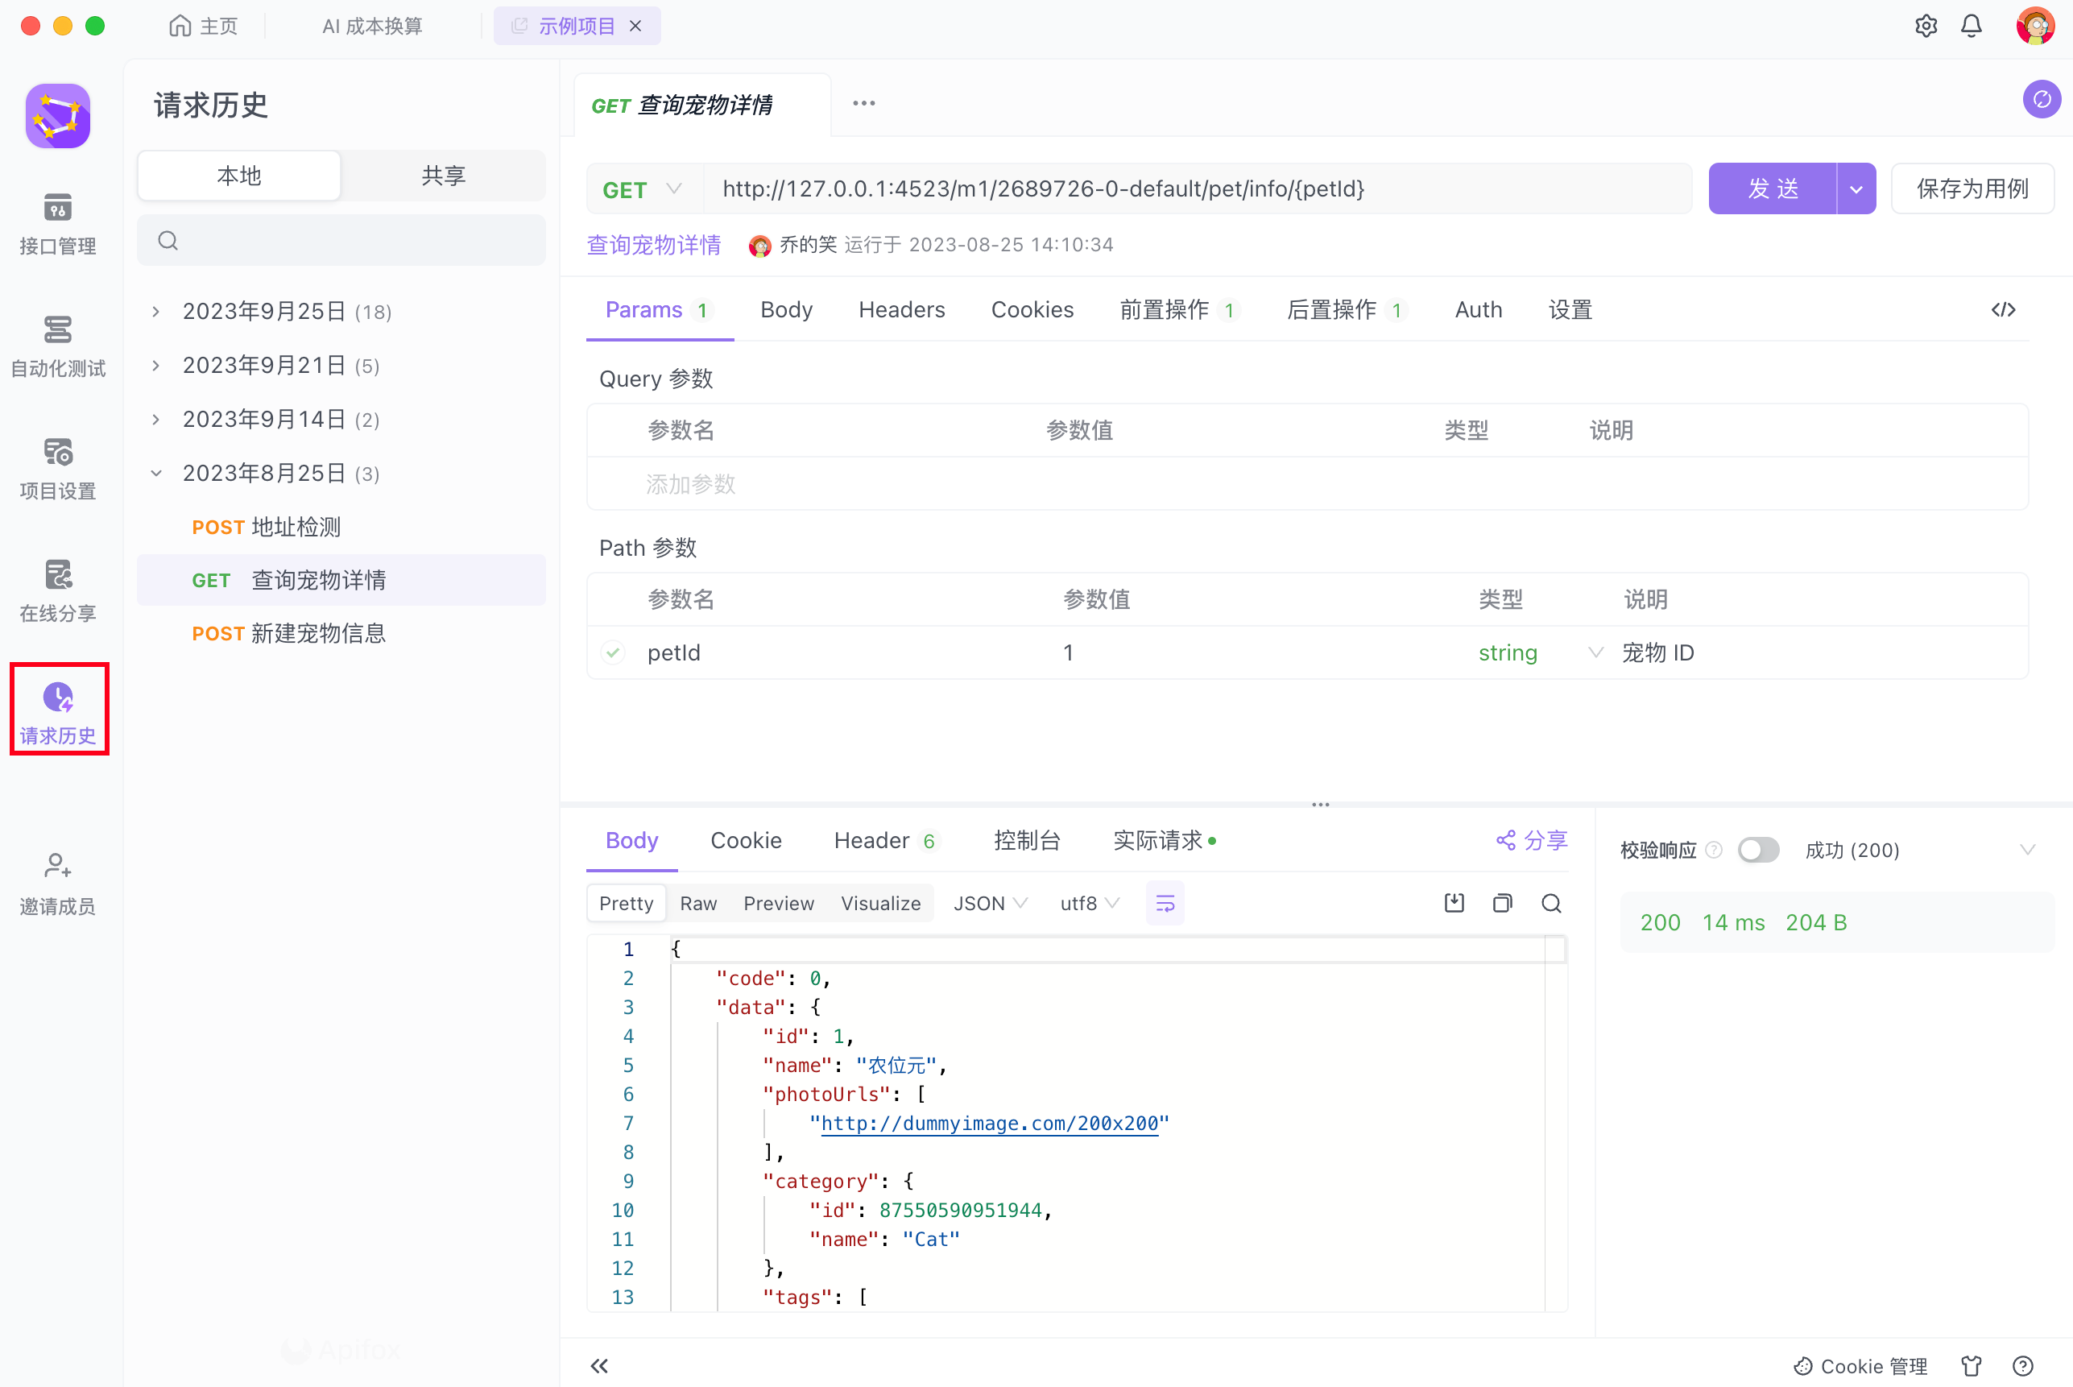
Task: Open the 控制台 response tab
Action: (x=1026, y=840)
